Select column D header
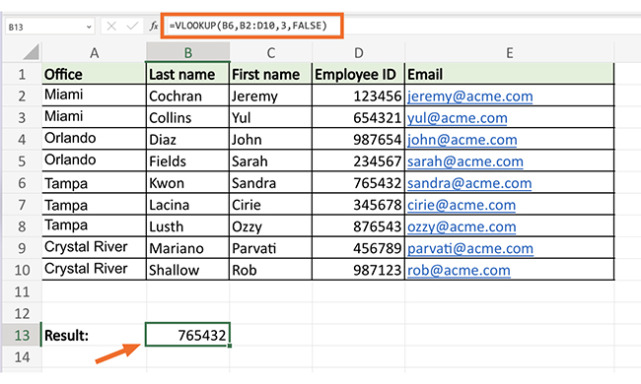 point(359,52)
